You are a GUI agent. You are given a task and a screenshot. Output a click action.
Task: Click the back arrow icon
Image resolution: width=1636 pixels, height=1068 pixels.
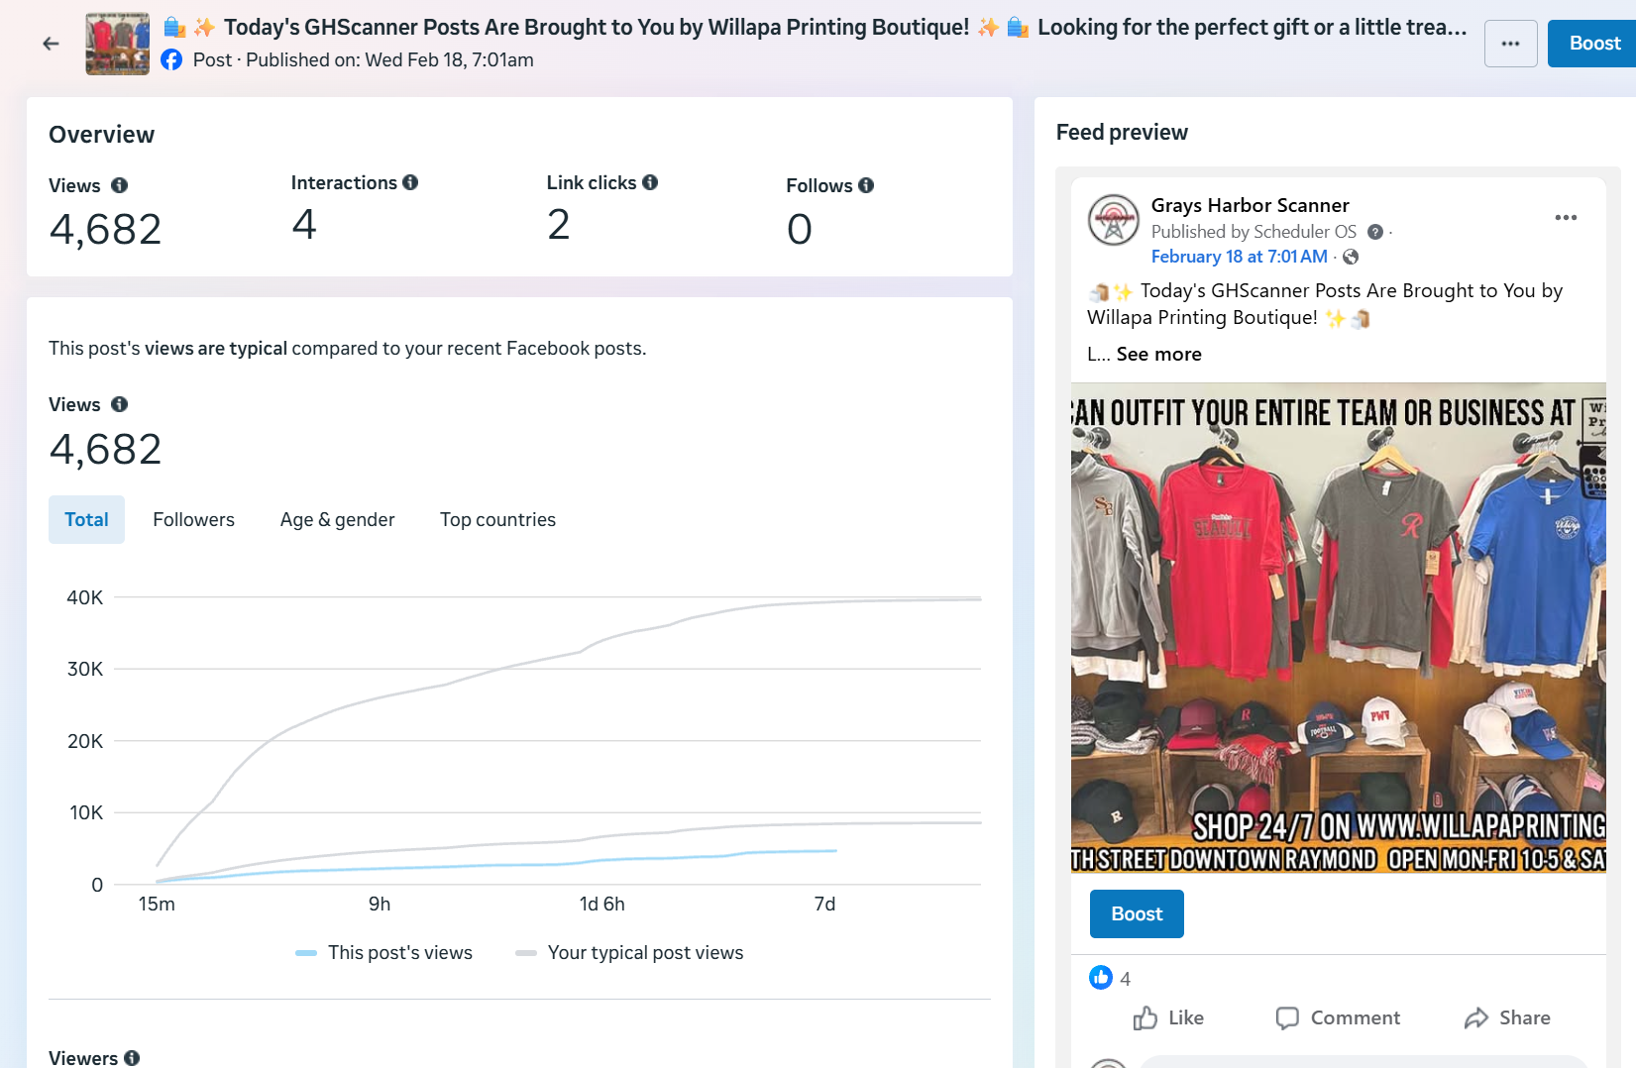tap(51, 44)
